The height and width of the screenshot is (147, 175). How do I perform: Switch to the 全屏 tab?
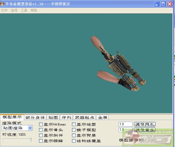tap(102, 117)
